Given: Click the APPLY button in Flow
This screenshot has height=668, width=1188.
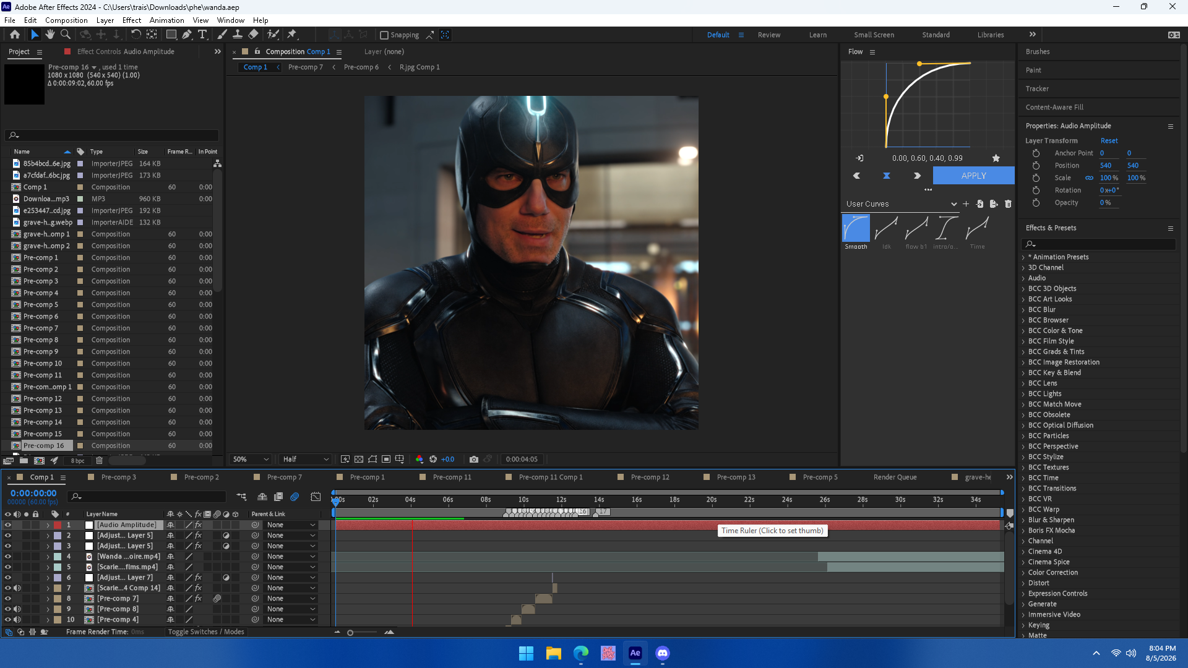Looking at the screenshot, I should click(x=973, y=176).
